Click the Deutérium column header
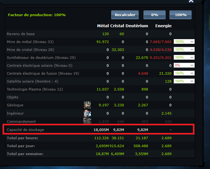 137,26
